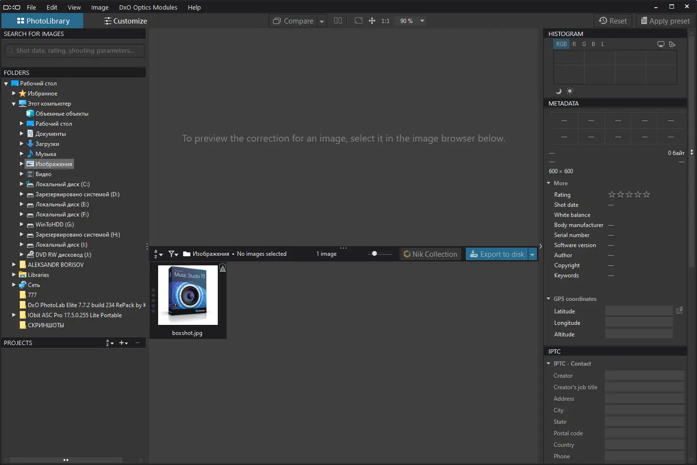Screen dimensions: 697x465
Task: Toggle the shadow clipping moon icon
Action: click(559, 91)
